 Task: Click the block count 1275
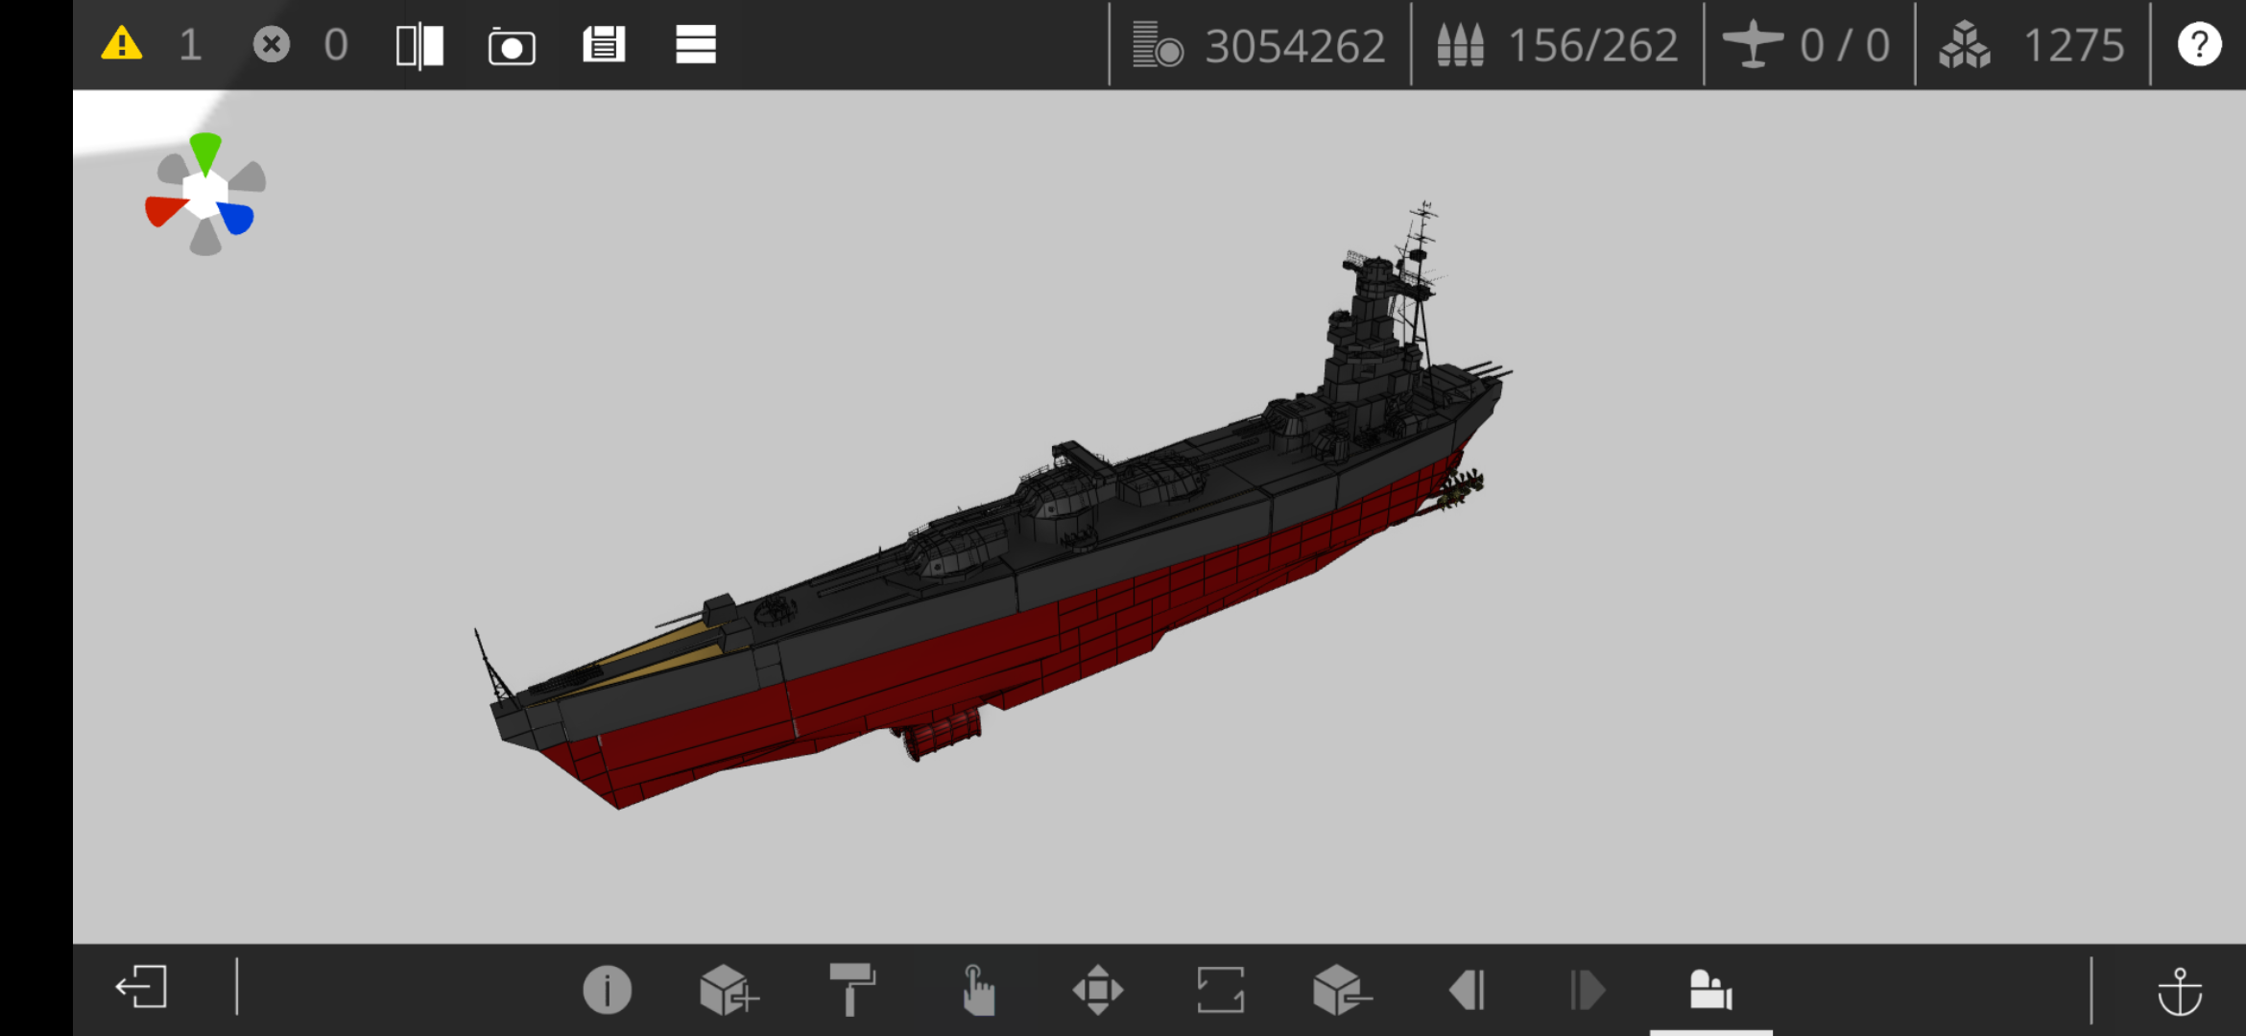tap(2073, 45)
